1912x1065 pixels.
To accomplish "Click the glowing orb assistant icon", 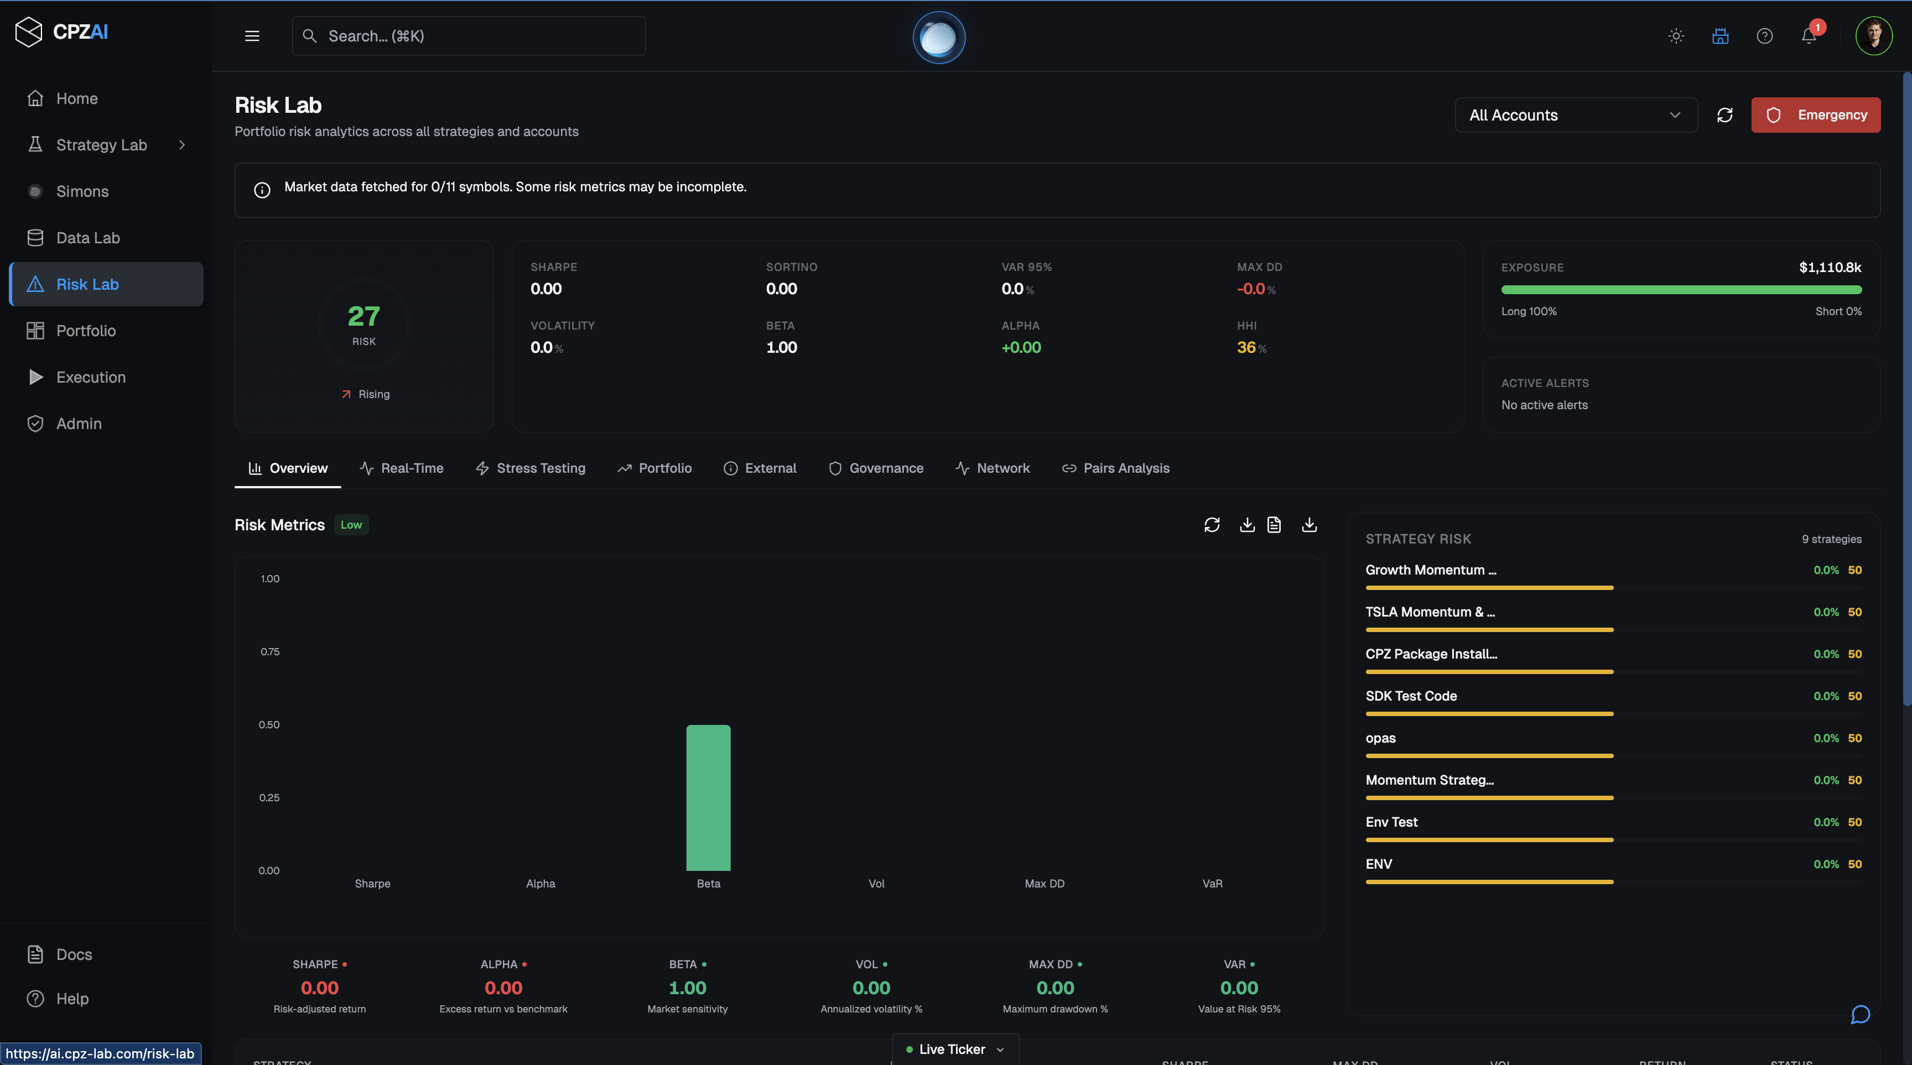I will pos(938,37).
